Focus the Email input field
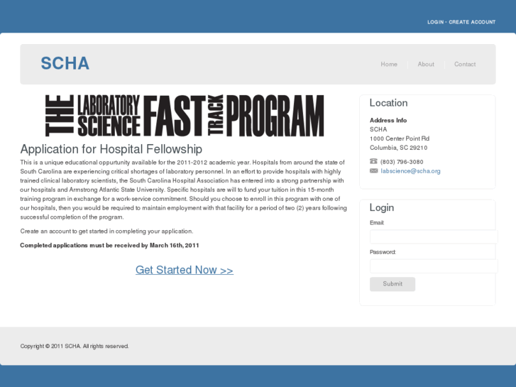 coord(434,236)
